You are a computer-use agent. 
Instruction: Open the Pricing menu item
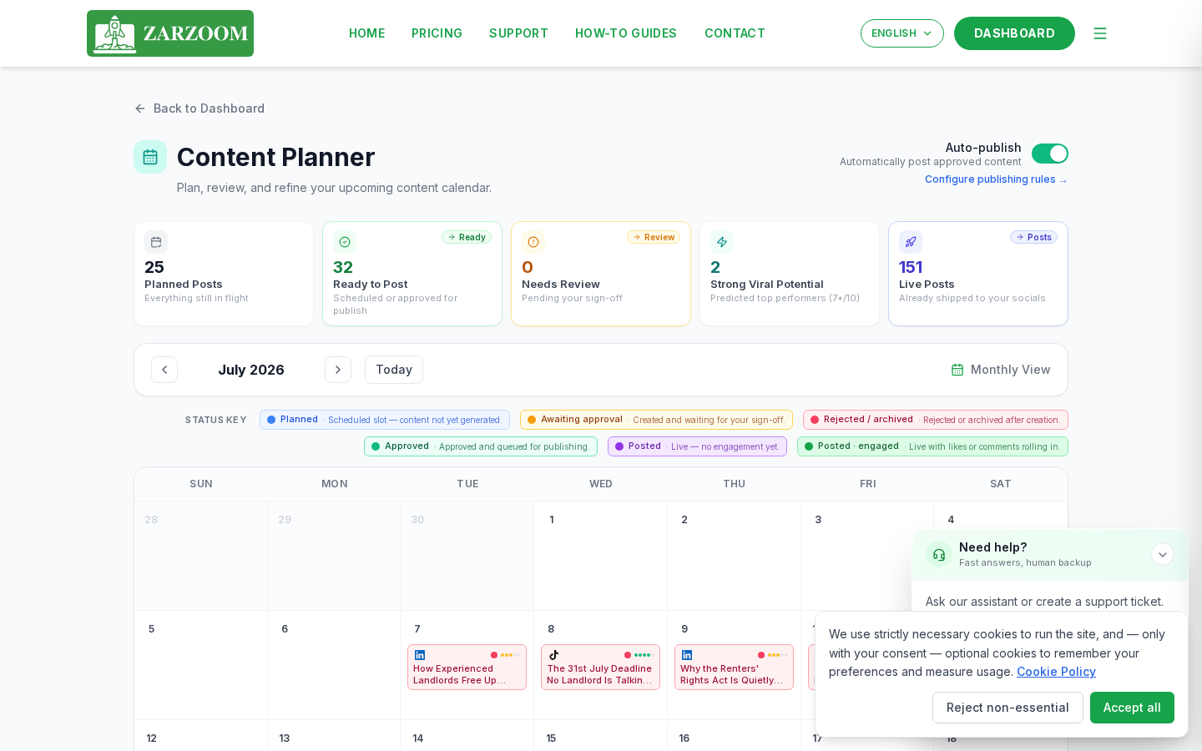click(437, 33)
